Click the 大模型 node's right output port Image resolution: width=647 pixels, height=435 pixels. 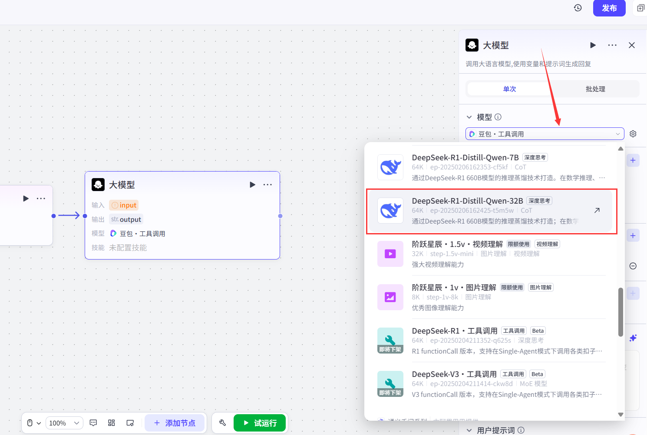pos(280,216)
